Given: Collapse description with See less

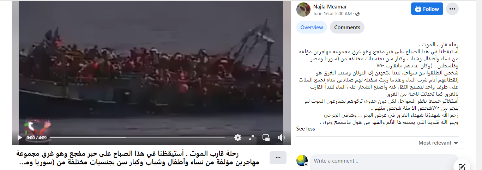Looking at the screenshot, I should [x=306, y=129].
